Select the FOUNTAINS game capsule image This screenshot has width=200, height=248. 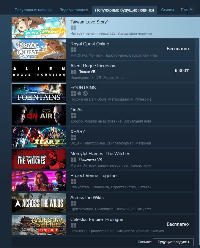coord(39,93)
